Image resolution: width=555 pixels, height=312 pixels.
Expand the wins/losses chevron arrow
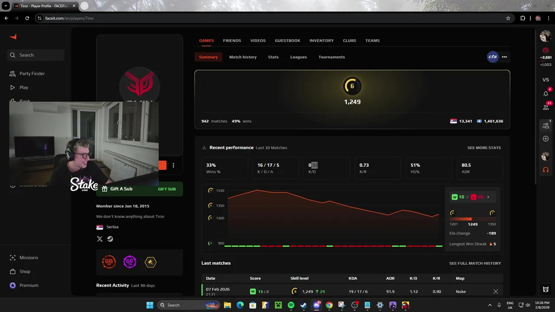click(x=488, y=197)
